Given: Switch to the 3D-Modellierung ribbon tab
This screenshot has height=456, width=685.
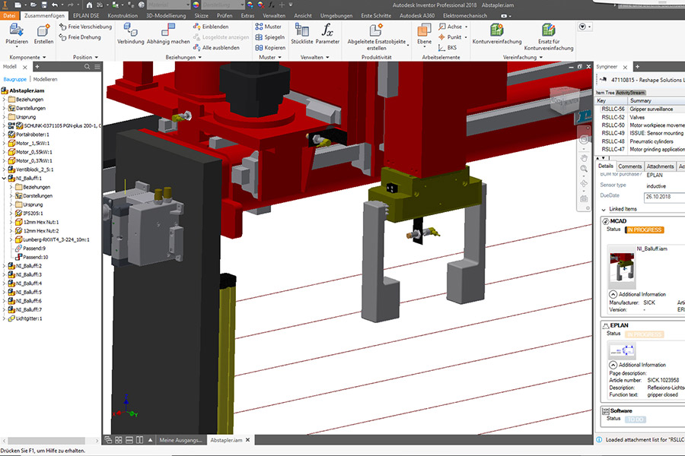Looking at the screenshot, I should tap(166, 16).
